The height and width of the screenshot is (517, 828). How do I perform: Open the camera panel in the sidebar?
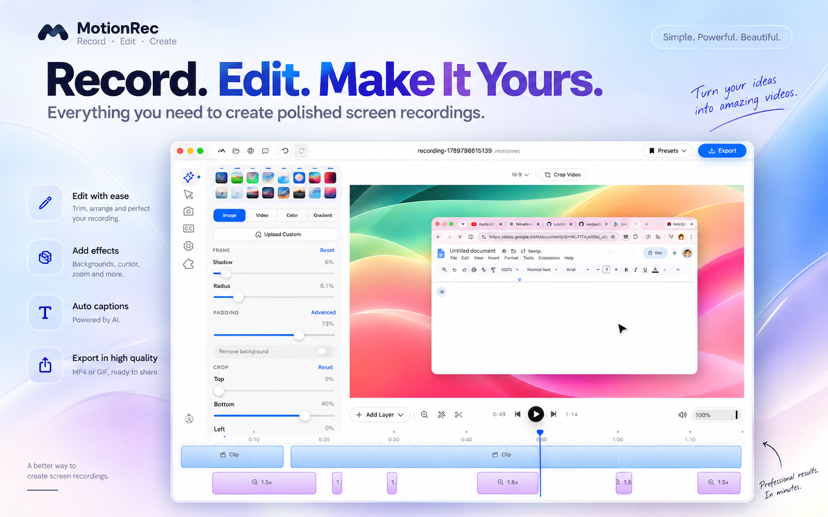(x=189, y=211)
